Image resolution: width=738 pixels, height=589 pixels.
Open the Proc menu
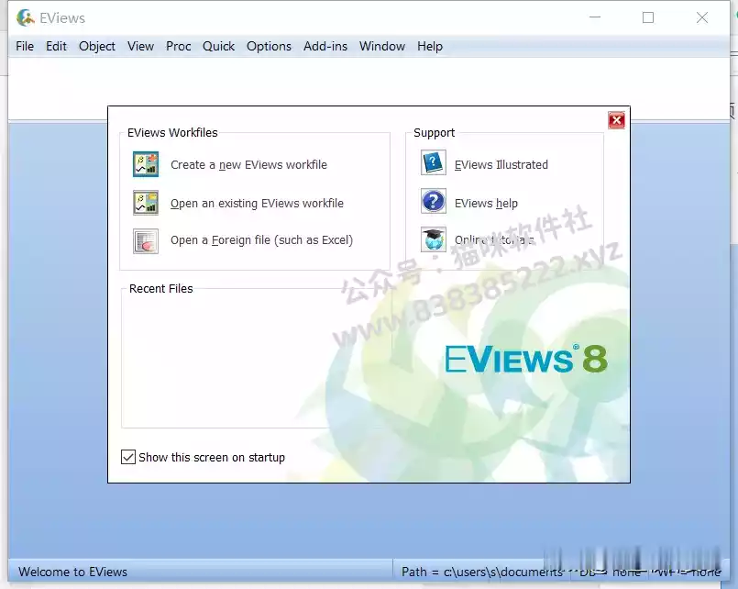click(179, 46)
